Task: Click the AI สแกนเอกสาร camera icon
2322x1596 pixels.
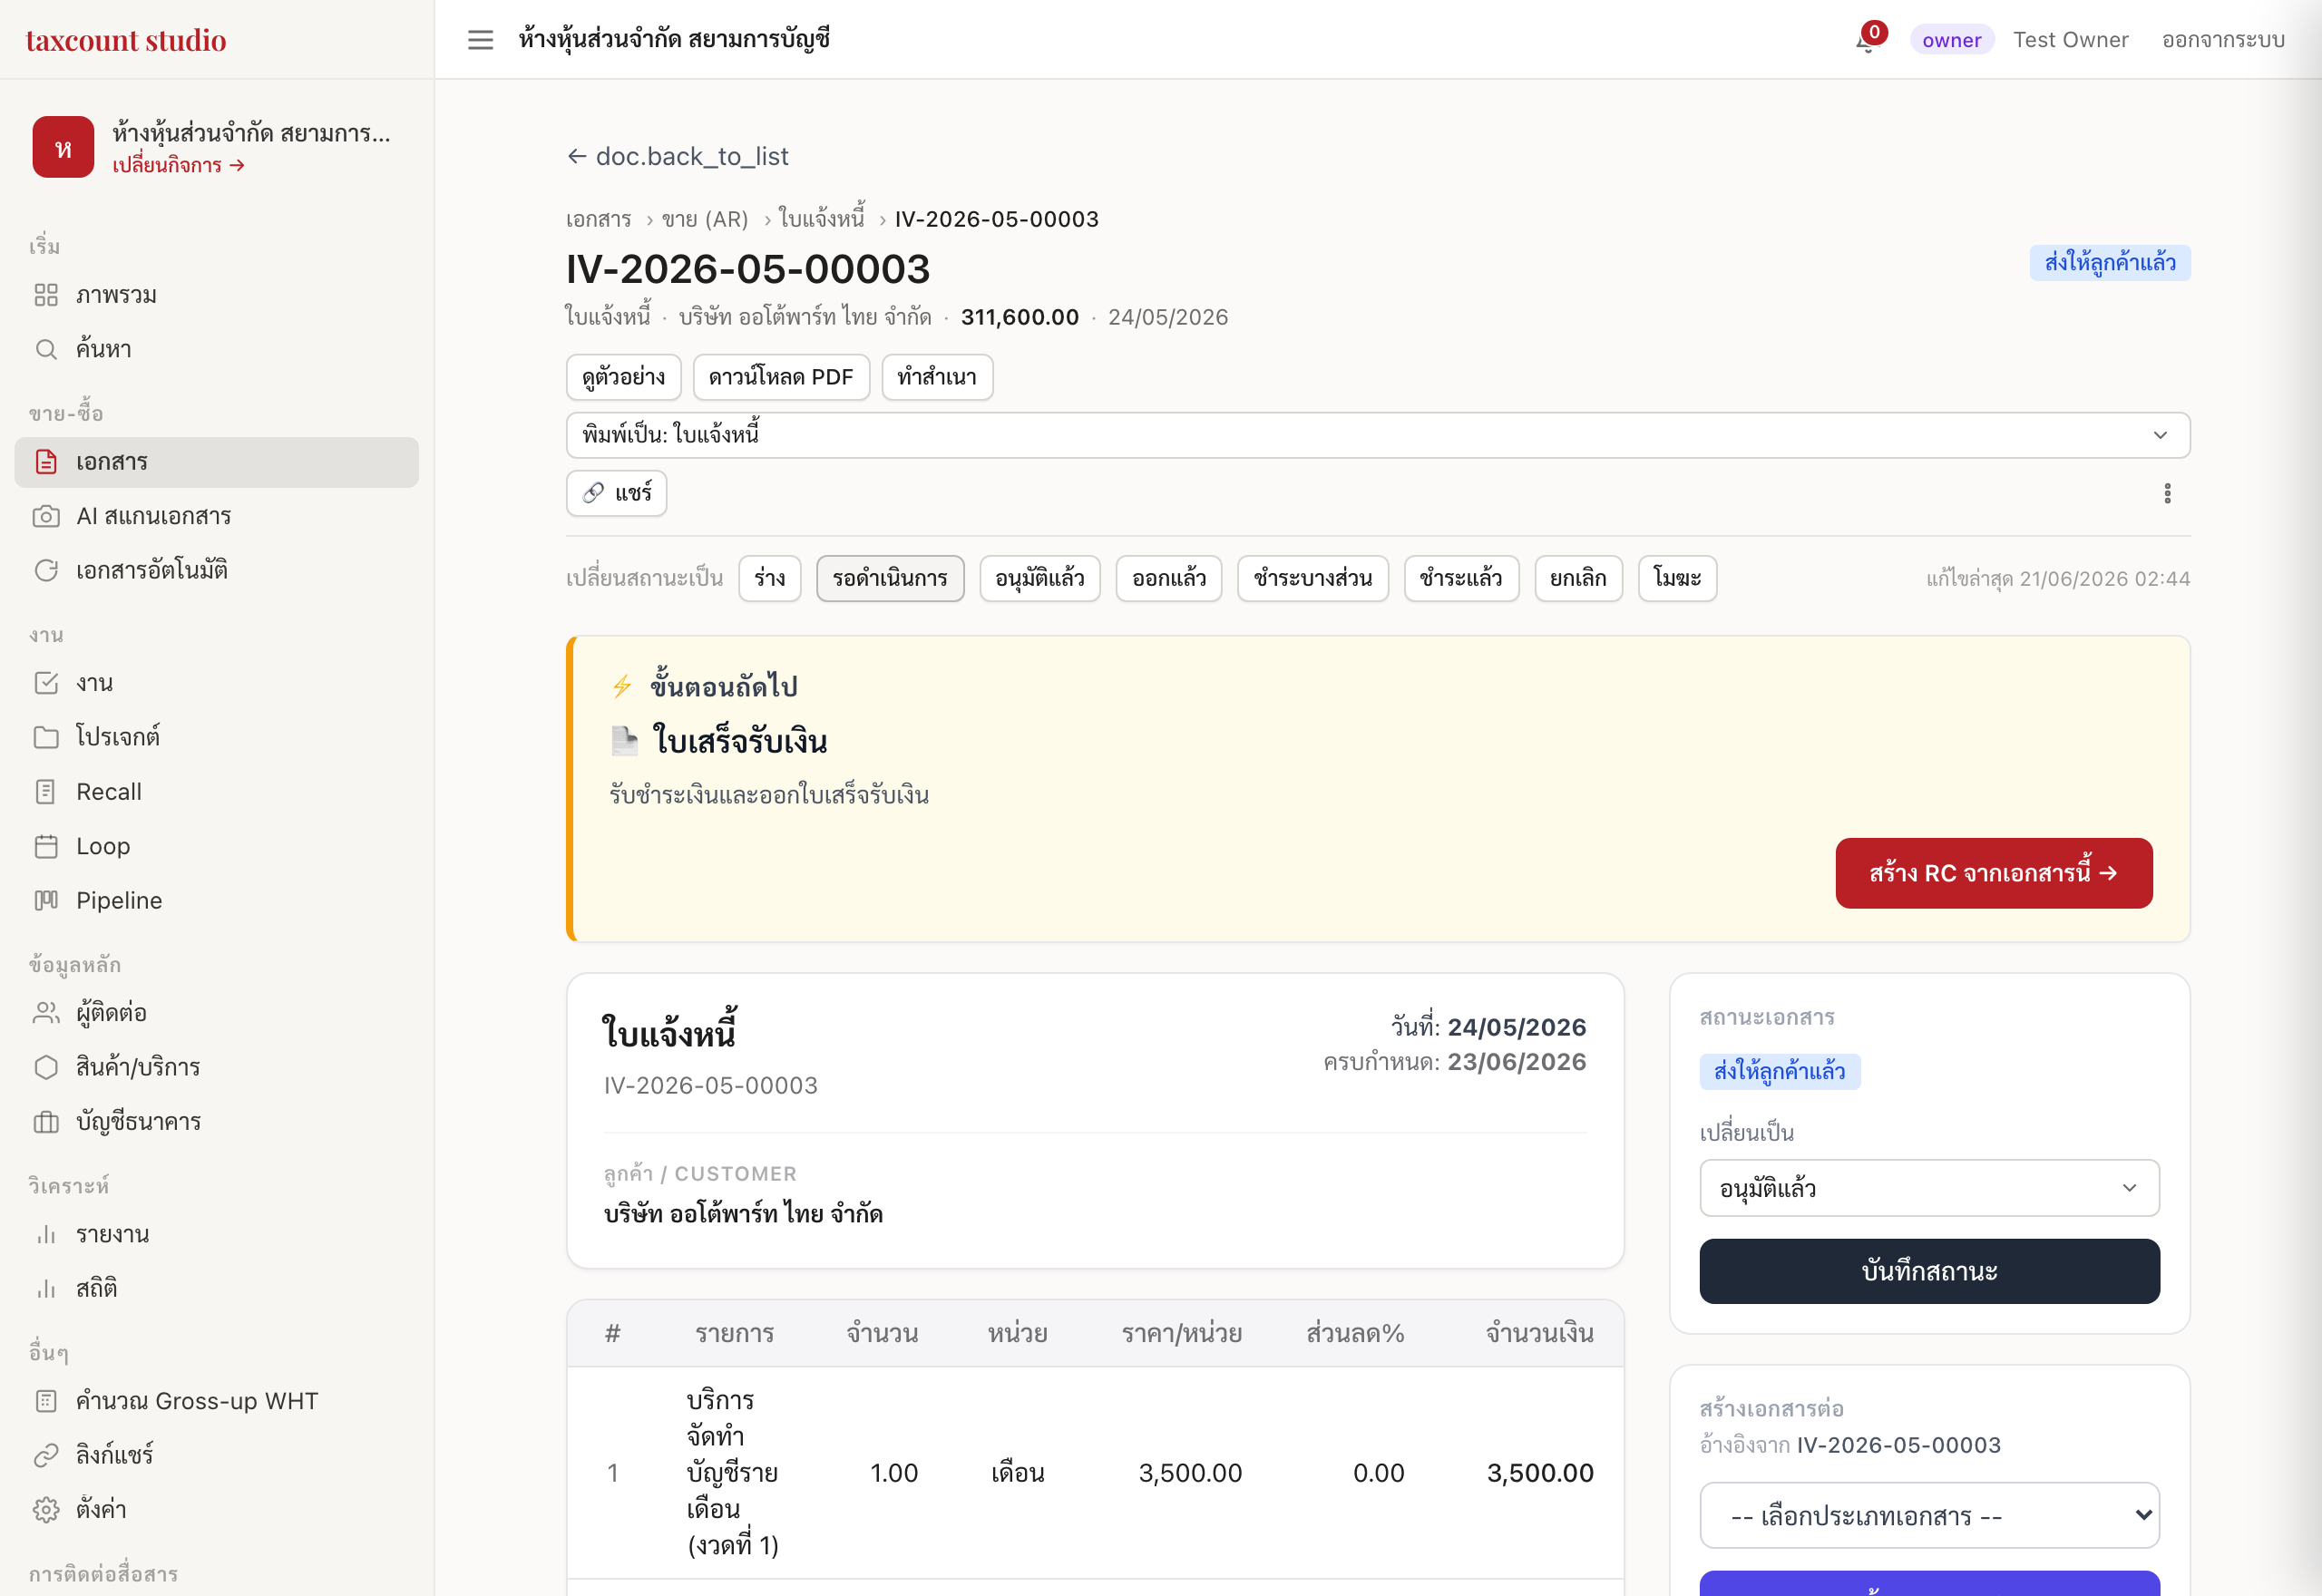Action: 46,516
